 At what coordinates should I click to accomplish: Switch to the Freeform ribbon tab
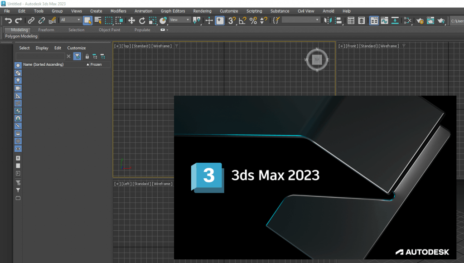point(46,30)
